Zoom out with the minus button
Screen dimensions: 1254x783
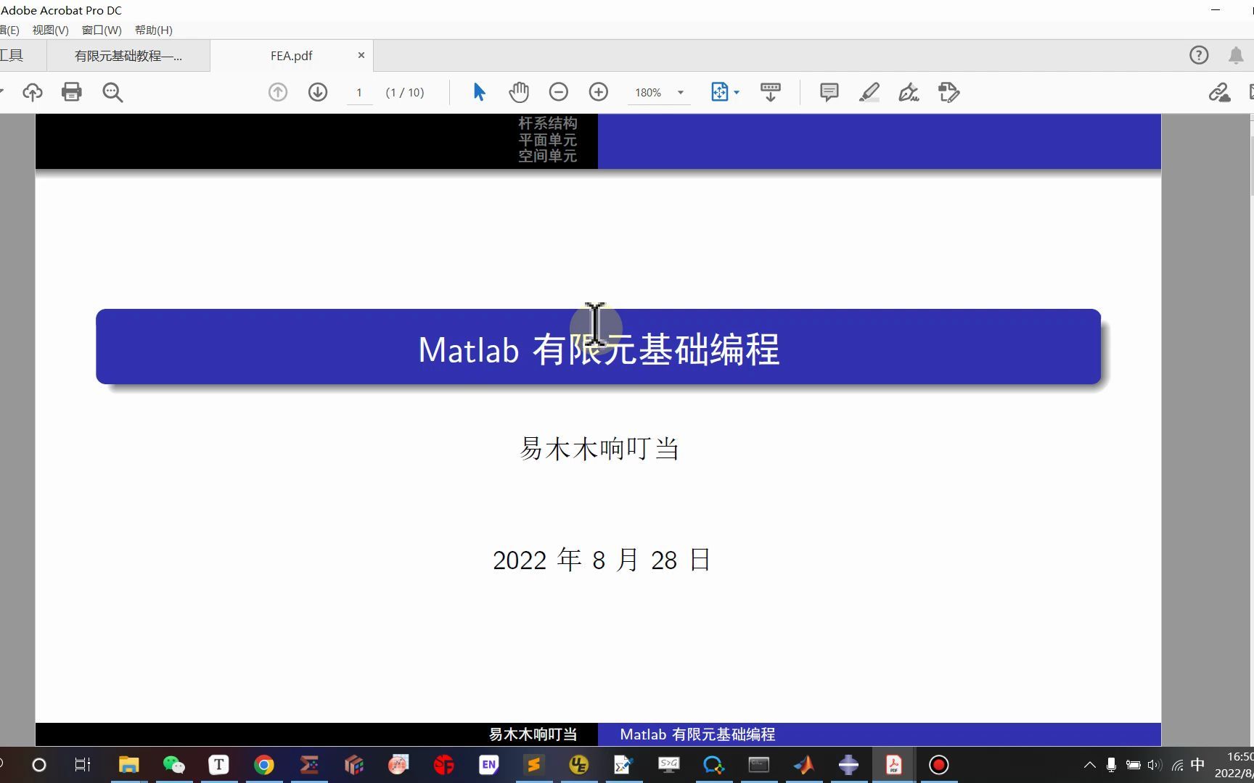click(x=558, y=92)
